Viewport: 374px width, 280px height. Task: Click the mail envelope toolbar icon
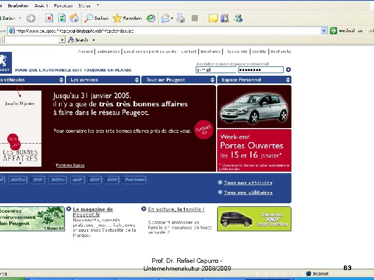coord(165,18)
